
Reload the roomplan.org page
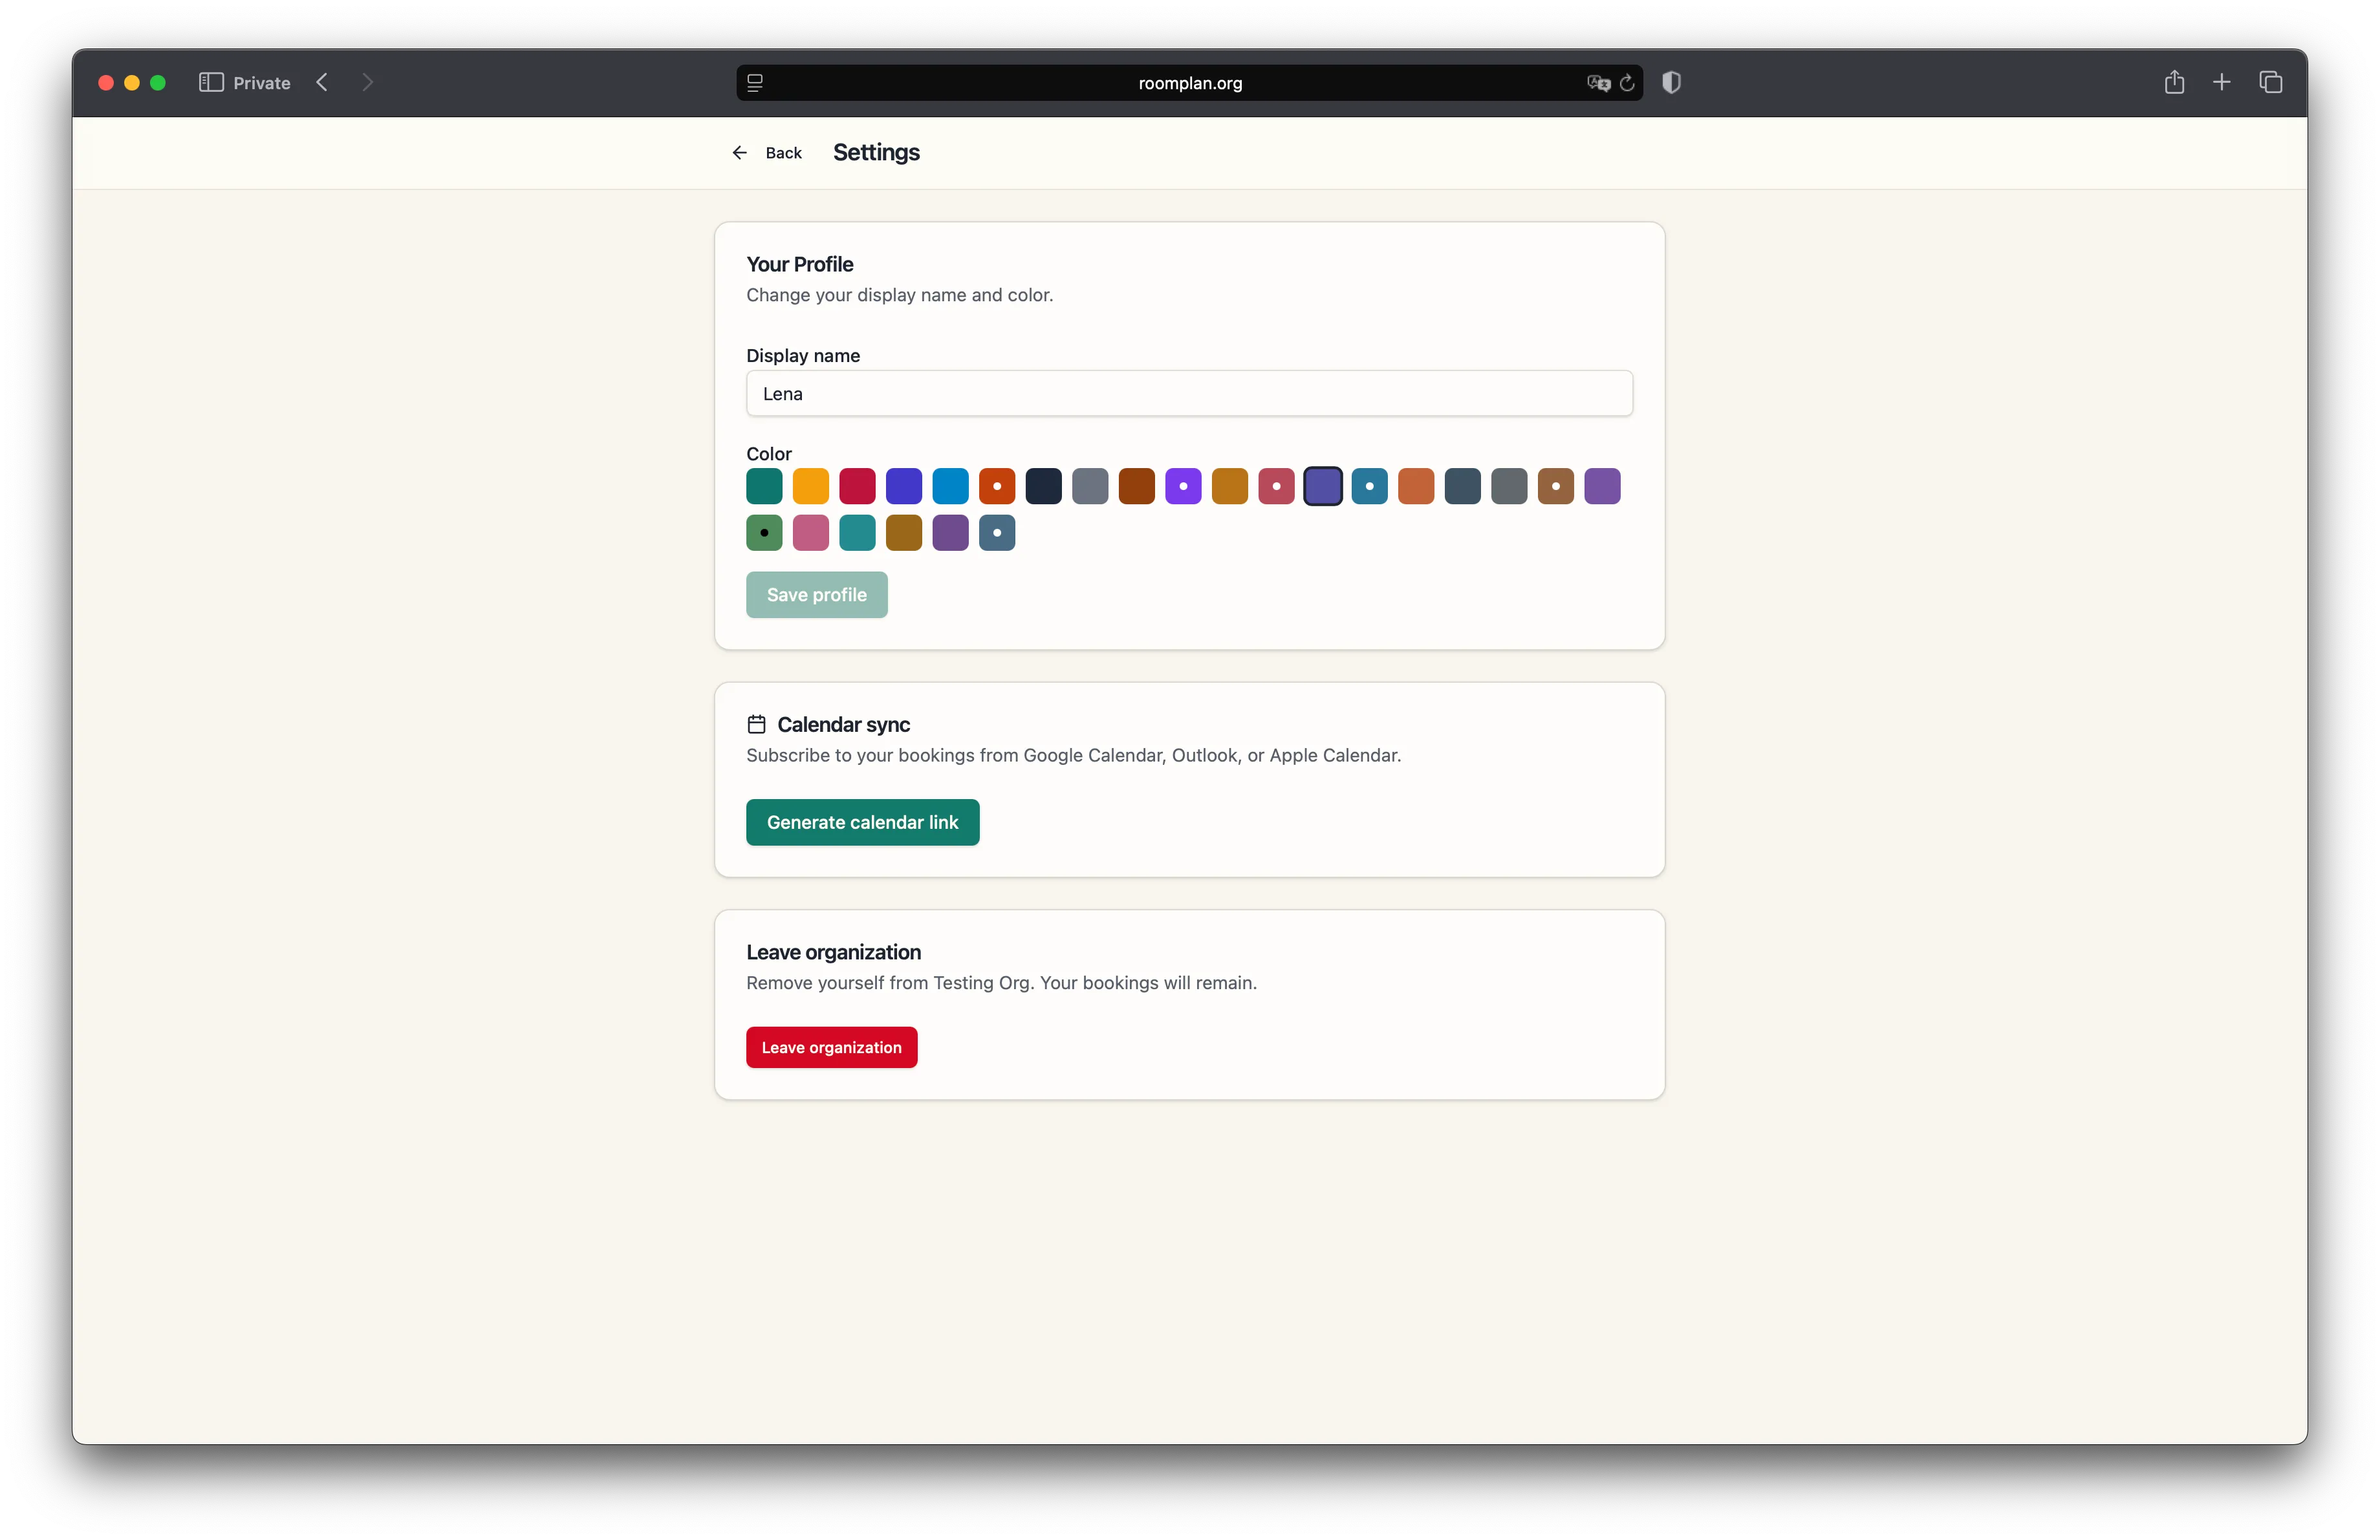[x=1627, y=83]
